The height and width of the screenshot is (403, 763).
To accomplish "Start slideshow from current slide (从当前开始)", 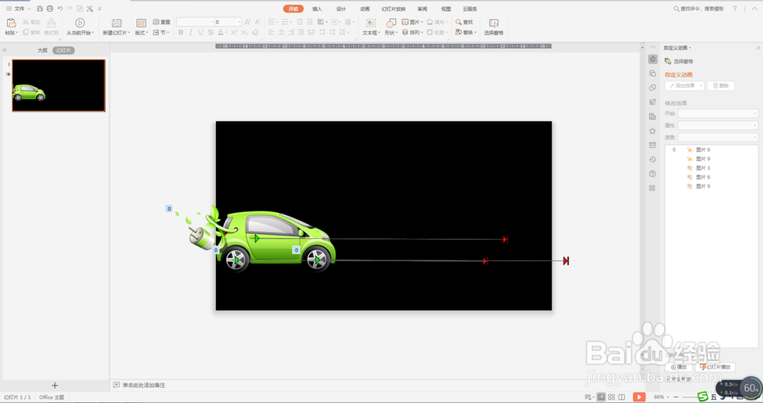I will [80, 26].
